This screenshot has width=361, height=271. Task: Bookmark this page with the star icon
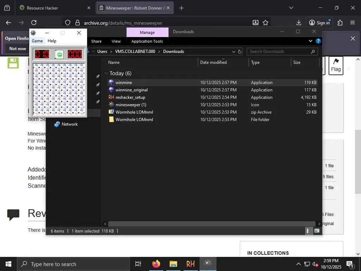(x=265, y=23)
